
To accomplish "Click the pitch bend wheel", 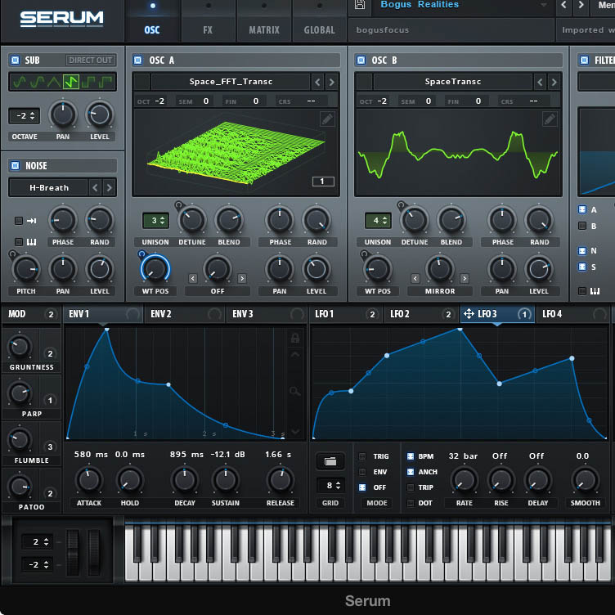I will pyautogui.click(x=73, y=553).
